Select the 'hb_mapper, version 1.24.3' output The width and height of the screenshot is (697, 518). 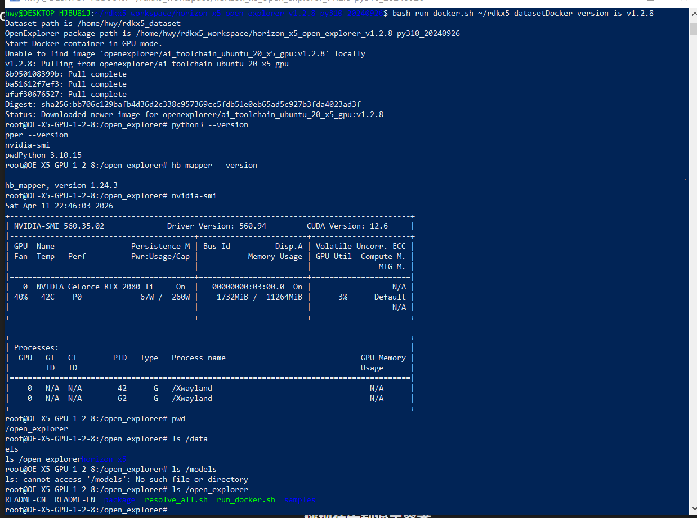pyautogui.click(x=61, y=185)
